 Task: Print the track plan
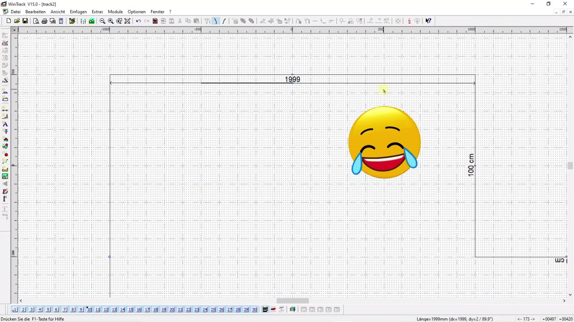click(44, 21)
